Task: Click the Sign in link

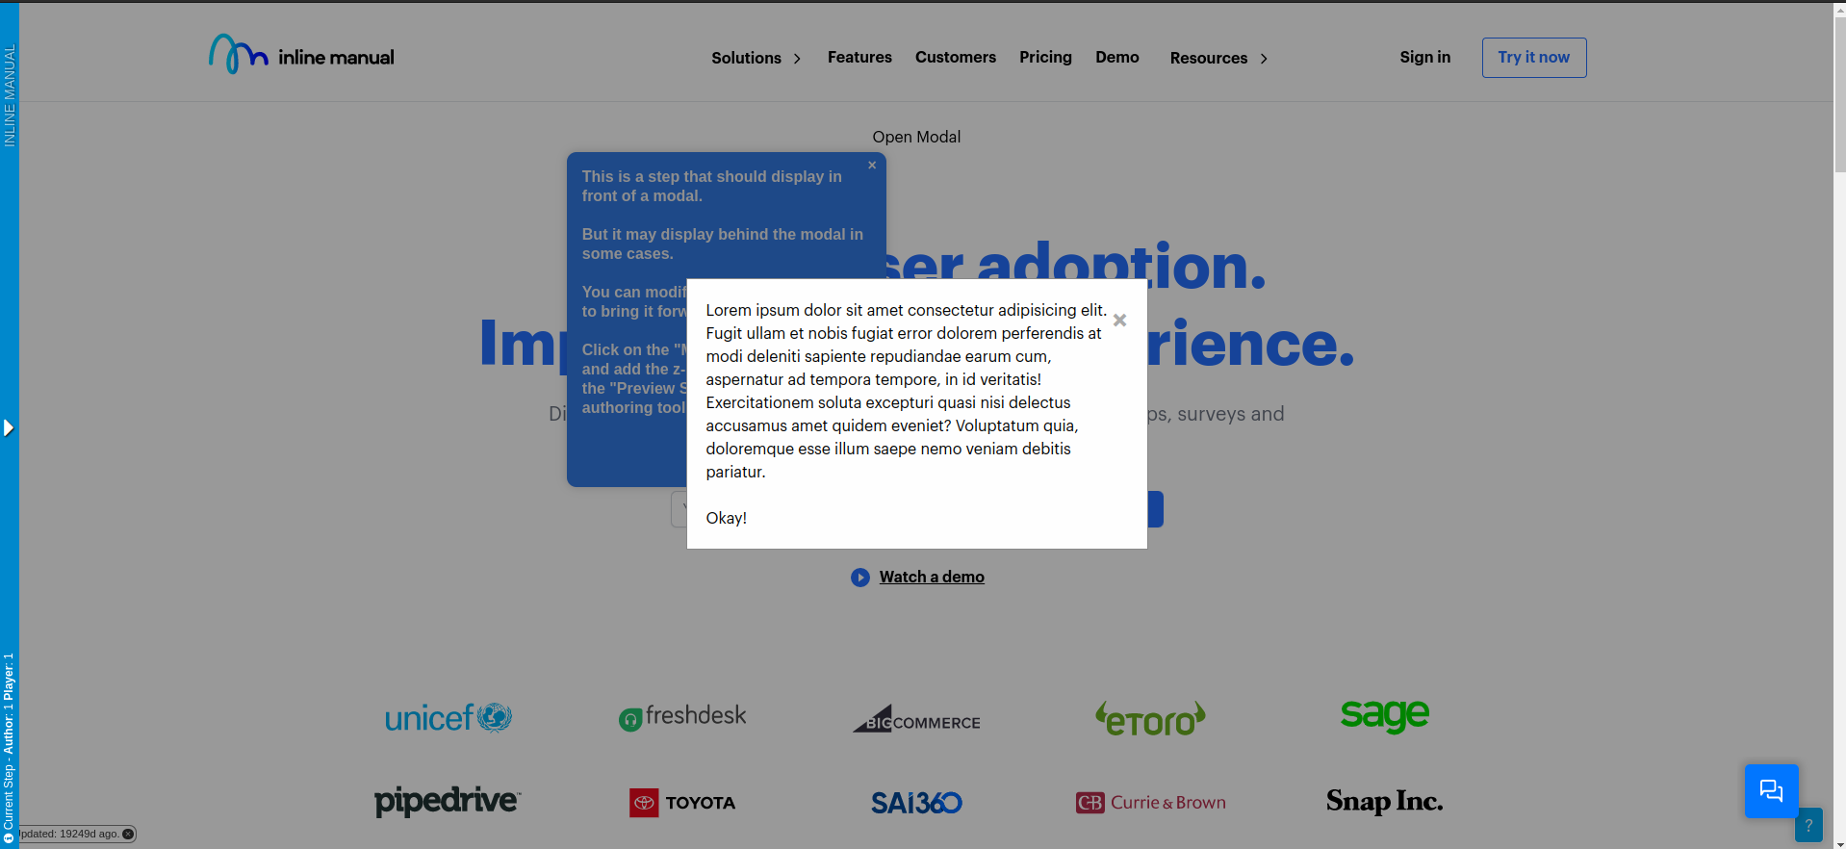Action: click(x=1424, y=58)
